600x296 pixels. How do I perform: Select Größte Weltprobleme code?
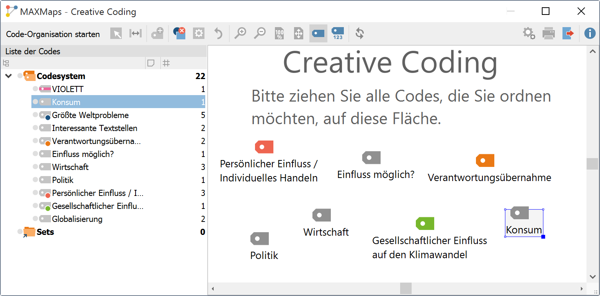[90, 115]
